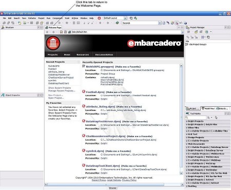Click the Tool Palette pointer cursor icon
This screenshot has height=190, width=231.
click(x=216, y=118)
